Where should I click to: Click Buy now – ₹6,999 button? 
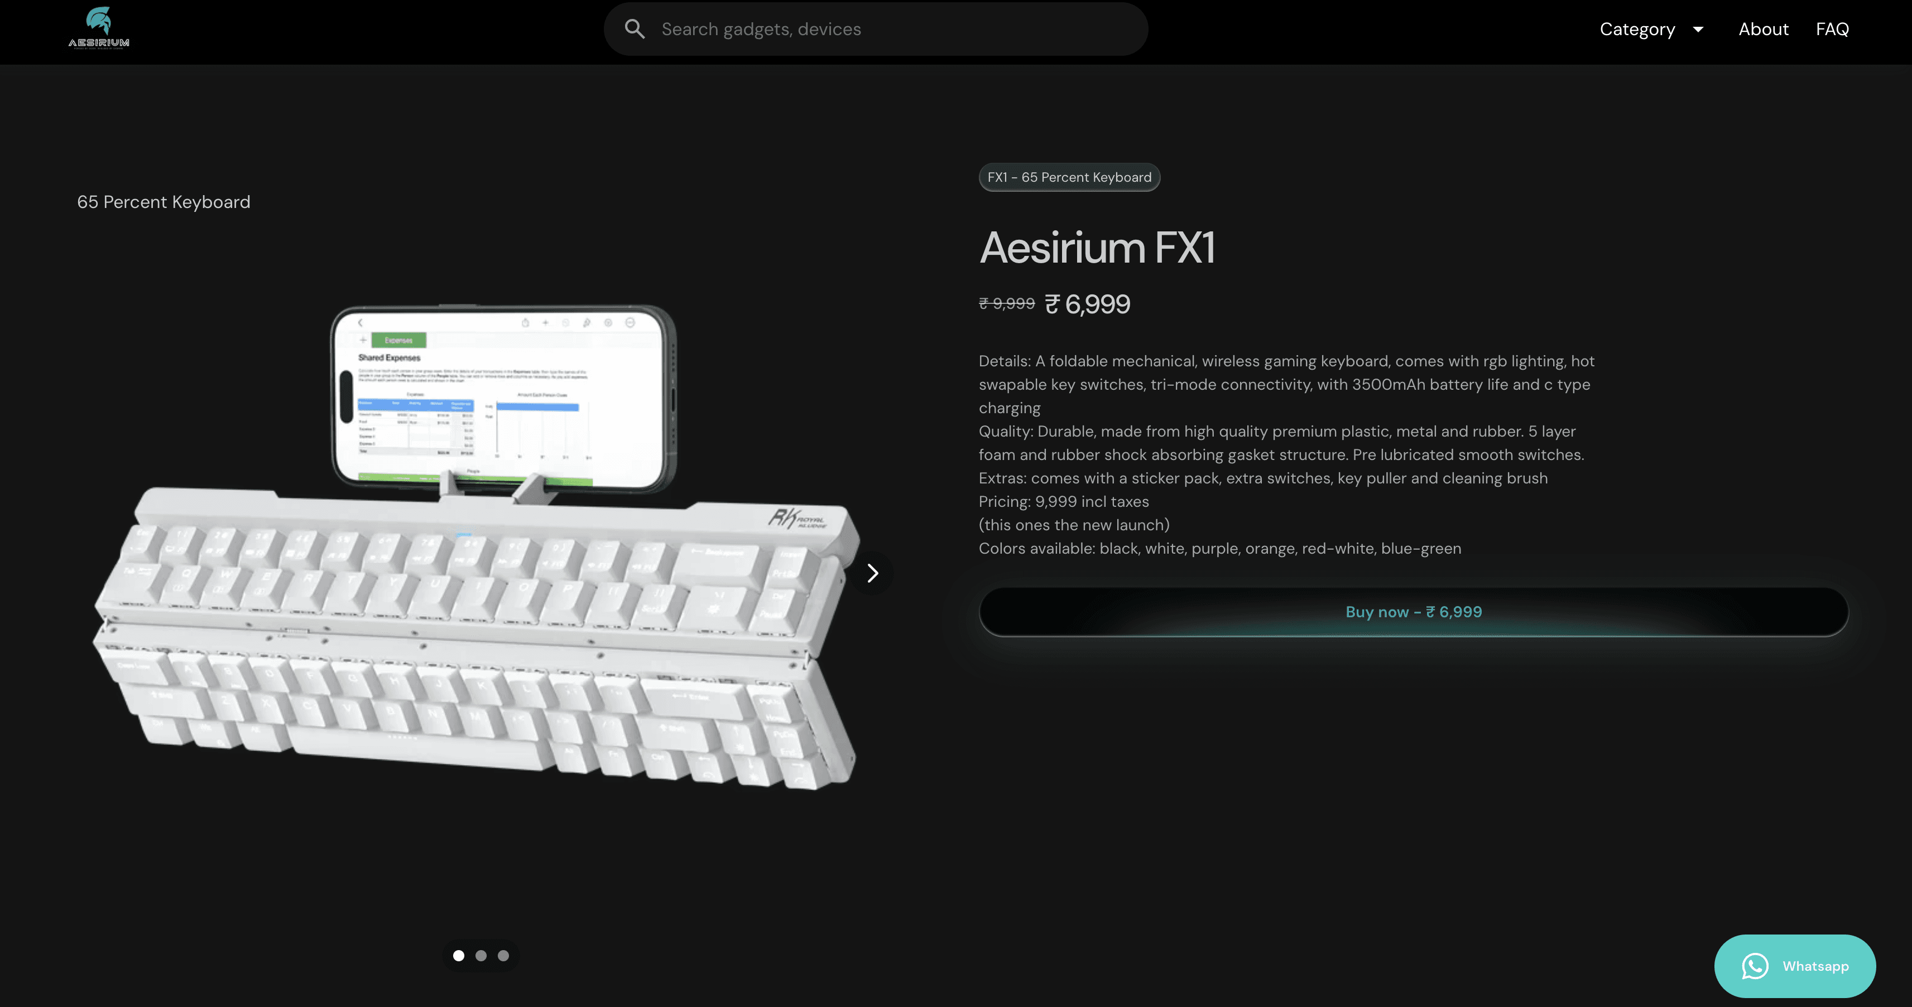[1413, 612]
